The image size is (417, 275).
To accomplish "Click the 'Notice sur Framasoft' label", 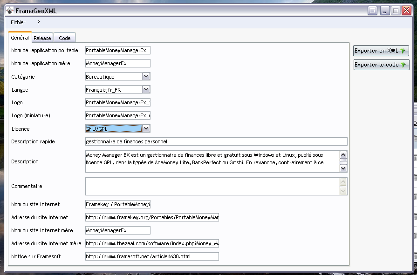I will 36,256.
